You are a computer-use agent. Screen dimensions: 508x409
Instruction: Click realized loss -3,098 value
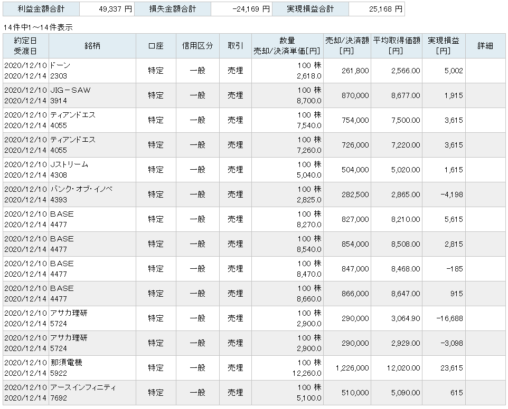444,343
